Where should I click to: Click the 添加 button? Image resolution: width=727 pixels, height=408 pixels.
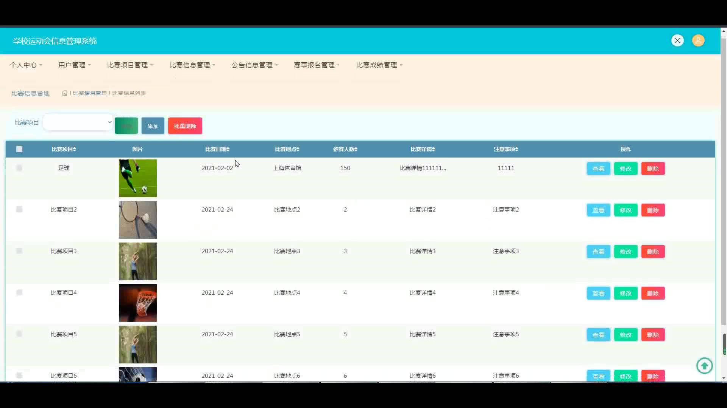[x=153, y=126]
